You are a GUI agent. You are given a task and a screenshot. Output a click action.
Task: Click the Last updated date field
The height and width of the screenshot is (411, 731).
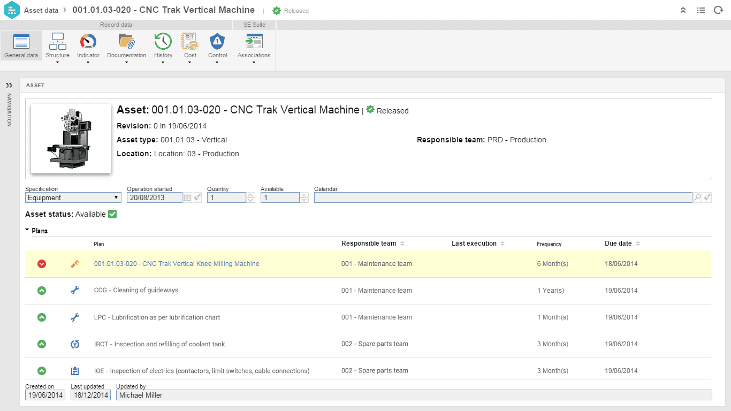pos(90,395)
